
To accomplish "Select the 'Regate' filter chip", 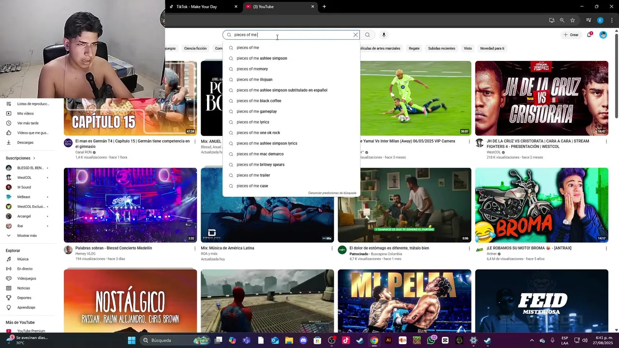I will pyautogui.click(x=414, y=48).
